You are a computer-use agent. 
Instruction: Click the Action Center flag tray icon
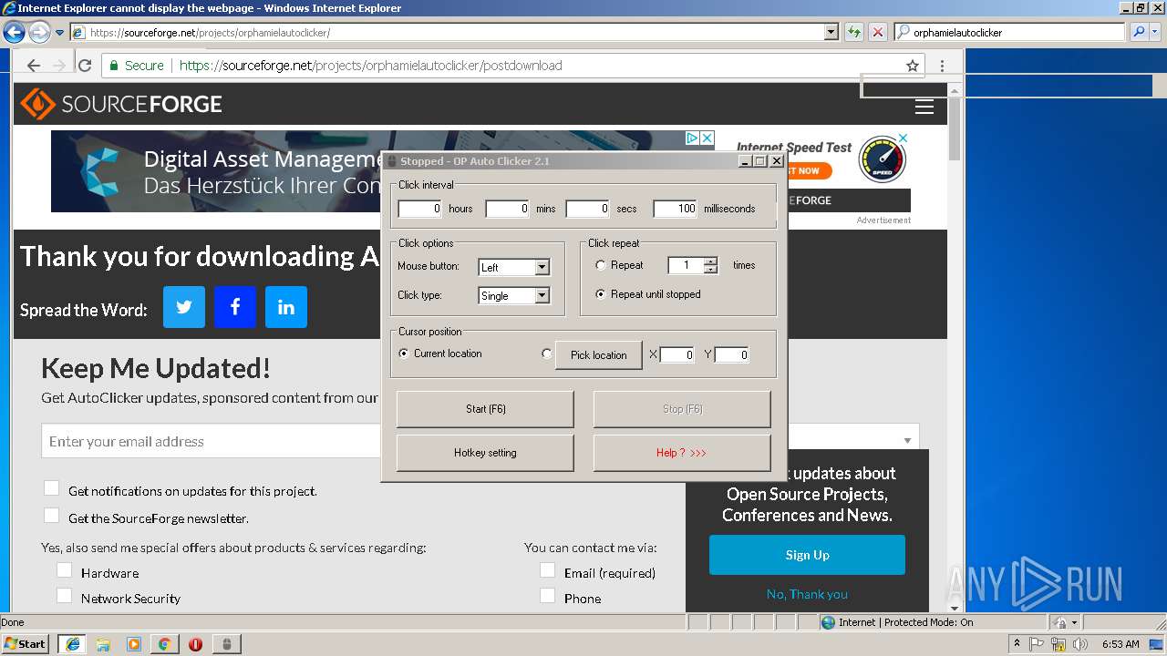pos(1037,644)
